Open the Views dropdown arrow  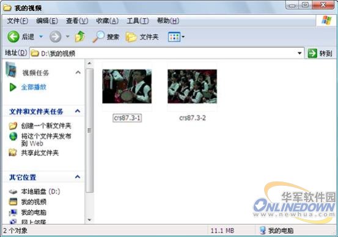[183, 37]
